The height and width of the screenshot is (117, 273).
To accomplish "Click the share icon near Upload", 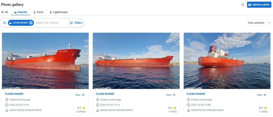I will [243, 5].
